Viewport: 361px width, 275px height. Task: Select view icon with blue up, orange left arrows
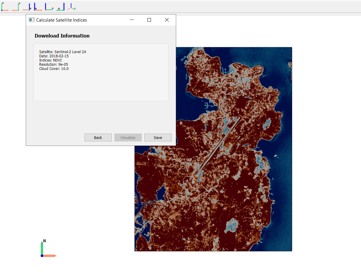pos(27,7)
